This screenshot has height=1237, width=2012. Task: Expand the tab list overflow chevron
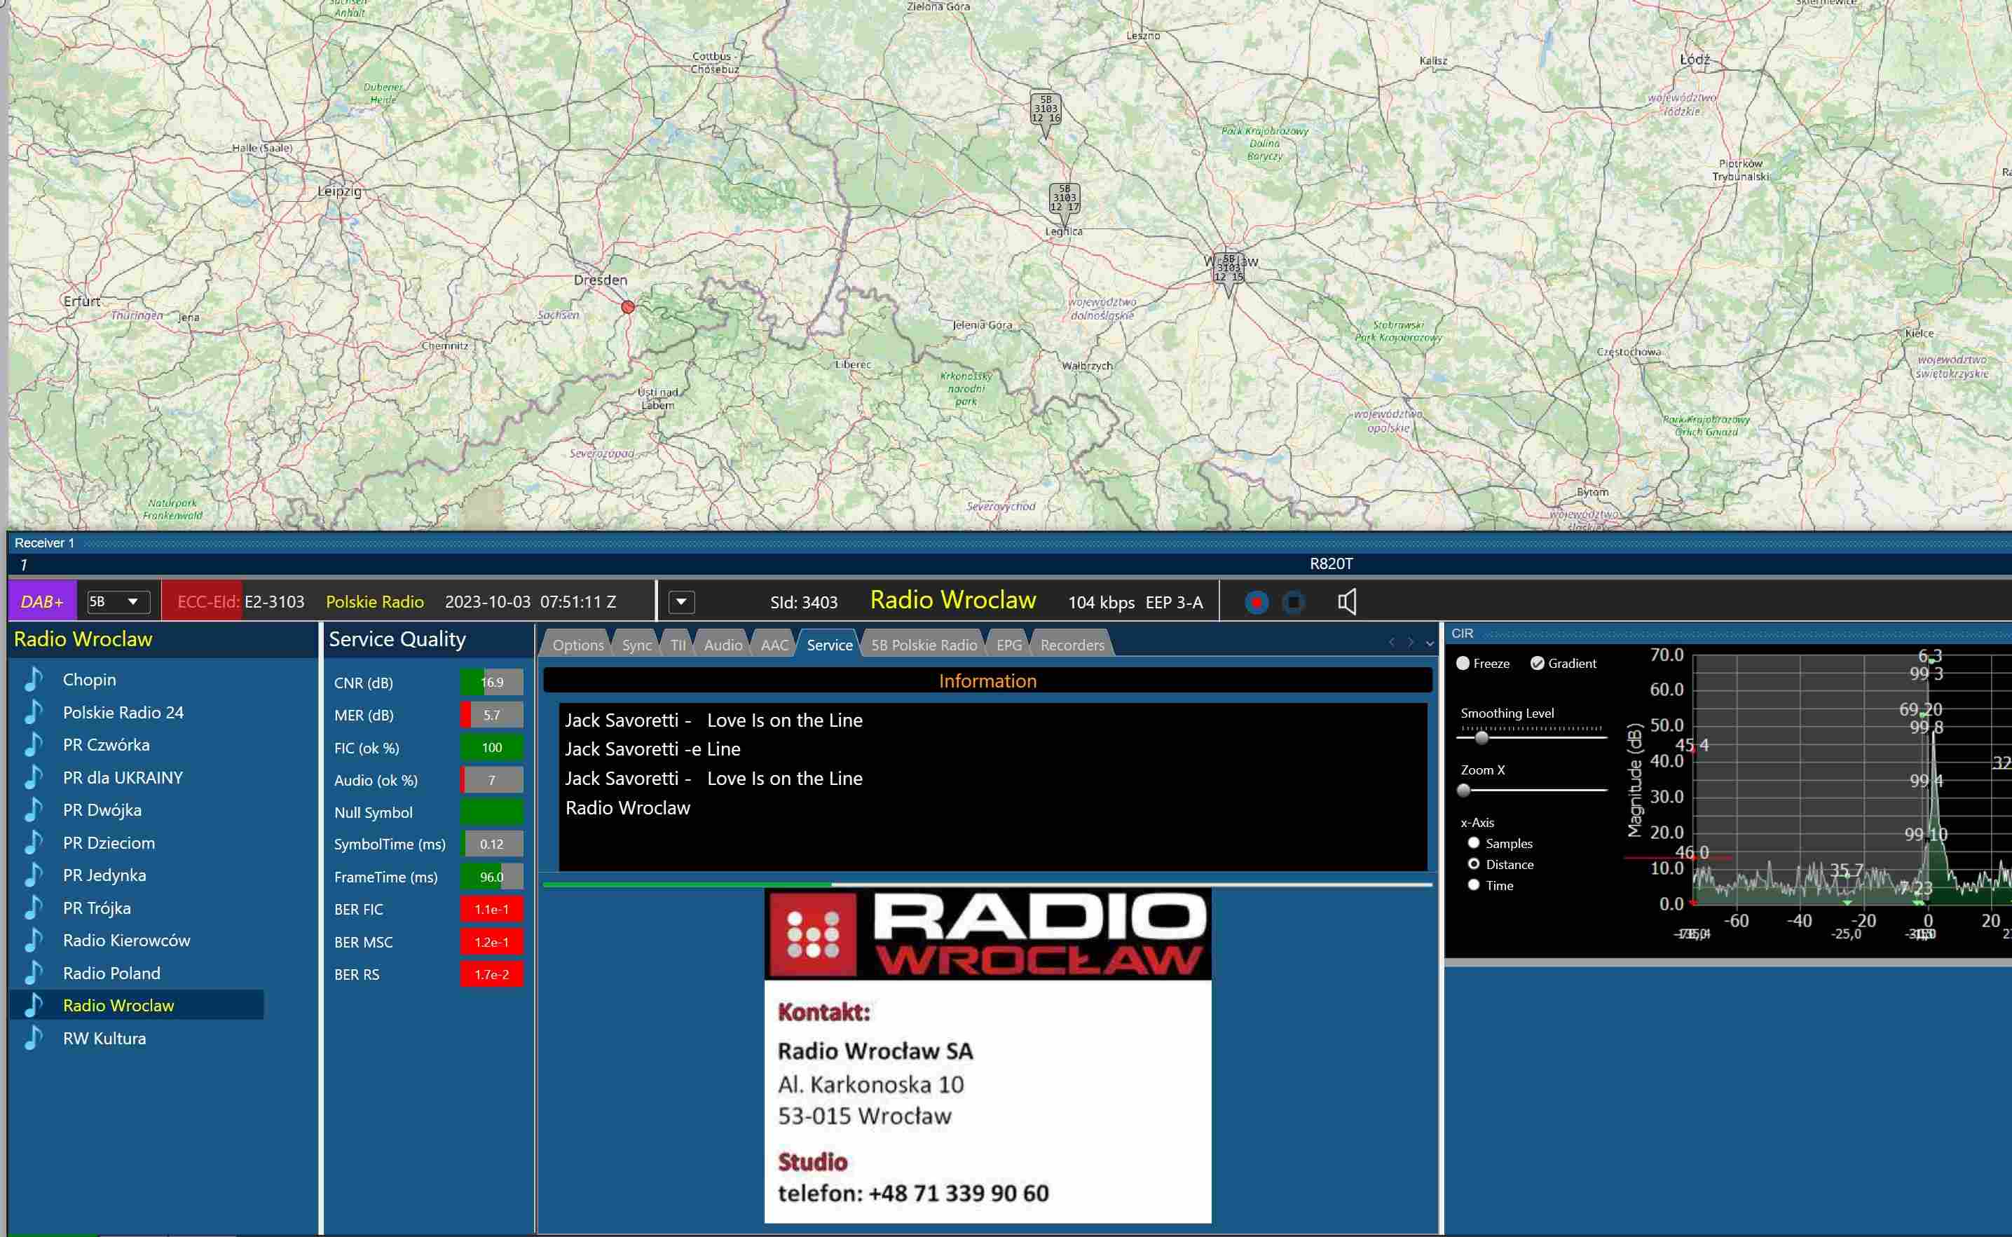point(1430,644)
